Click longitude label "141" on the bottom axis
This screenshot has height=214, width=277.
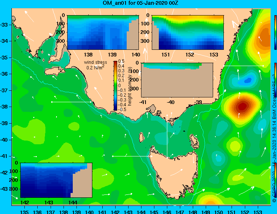coord(102,212)
